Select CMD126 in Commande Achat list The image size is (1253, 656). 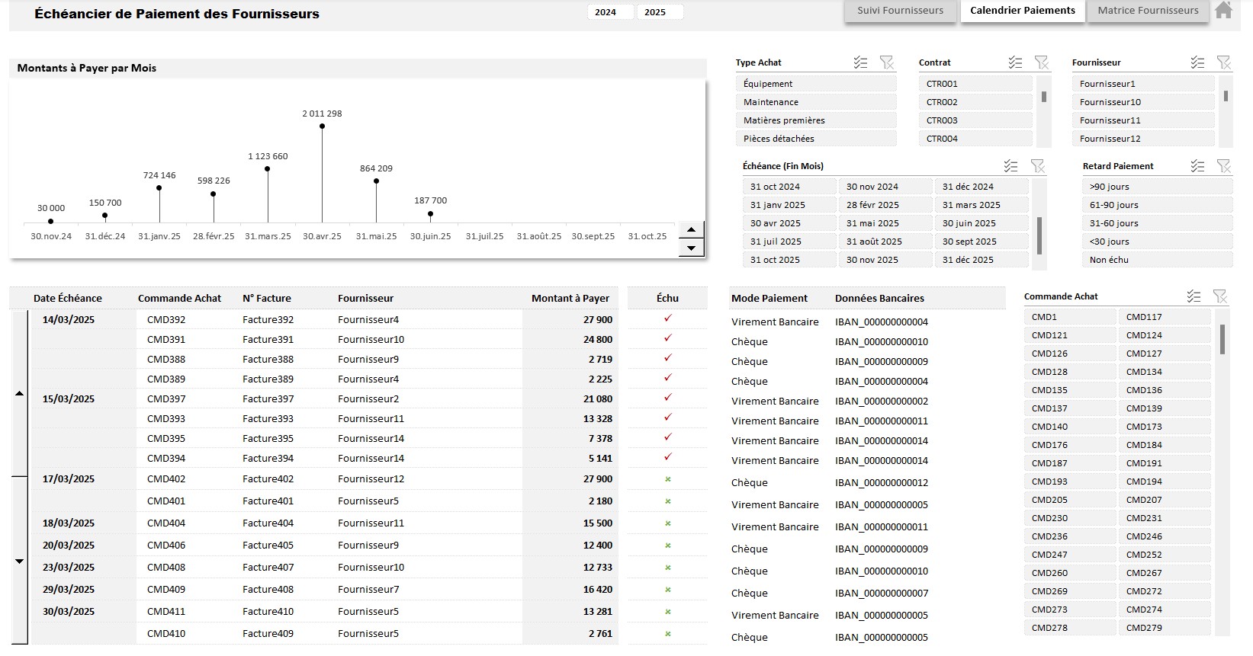point(1069,354)
